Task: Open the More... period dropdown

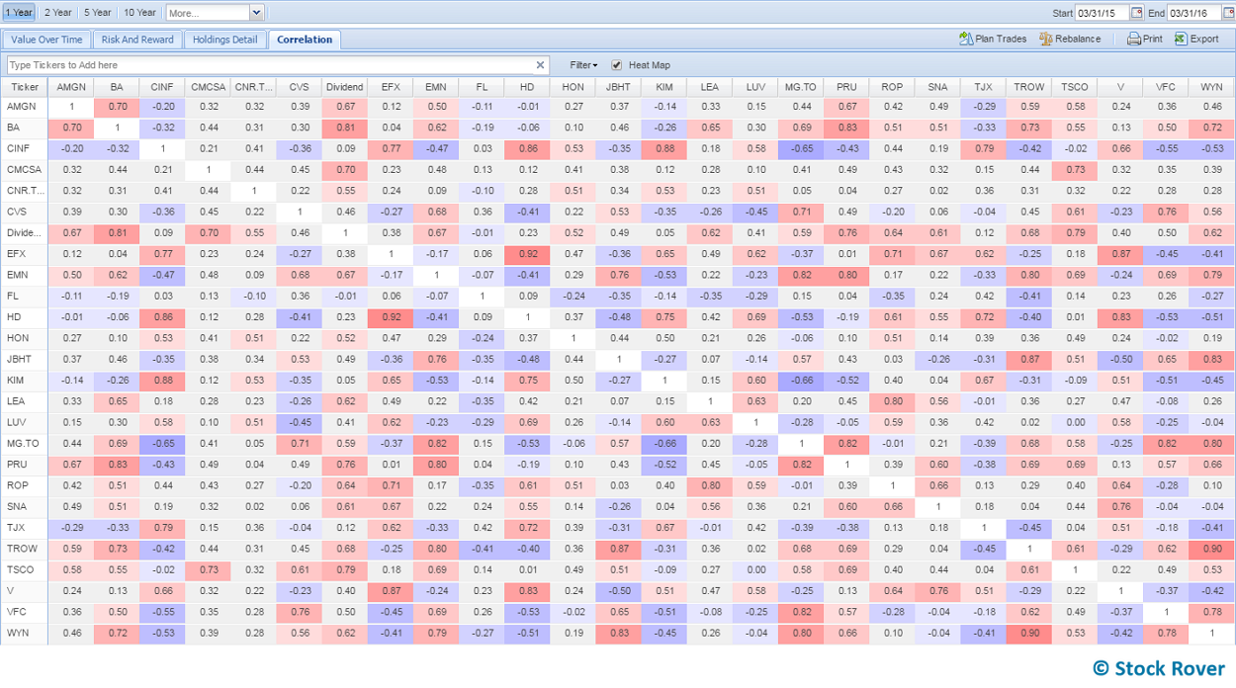Action: 256,13
